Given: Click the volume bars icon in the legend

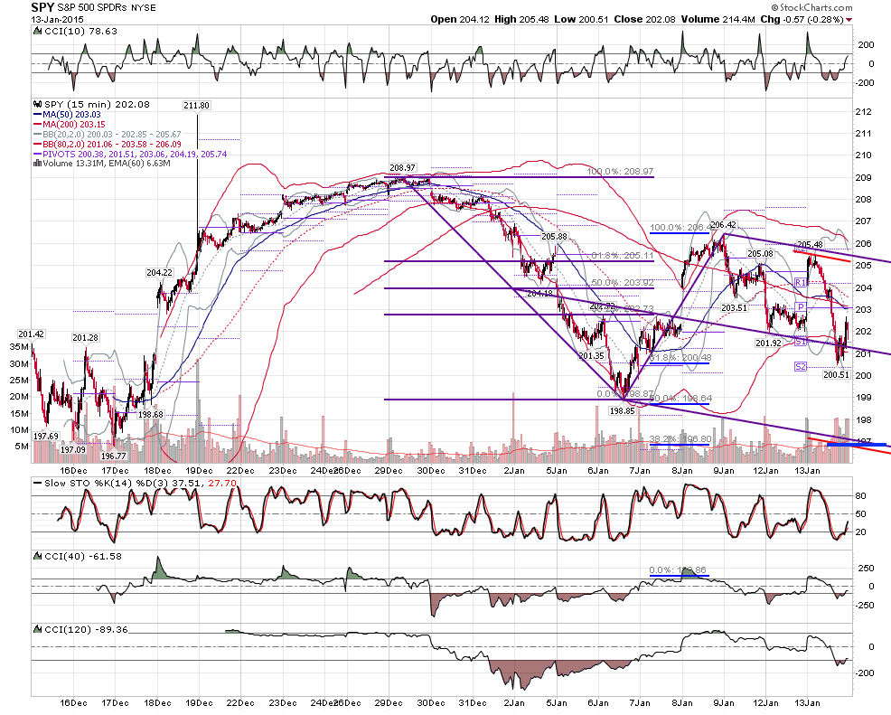Looking at the screenshot, I should pos(38,163).
